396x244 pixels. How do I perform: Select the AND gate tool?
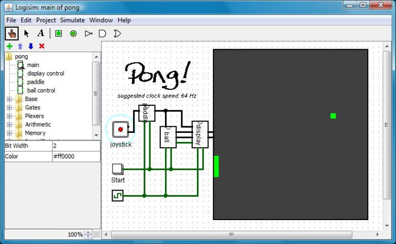click(x=102, y=33)
